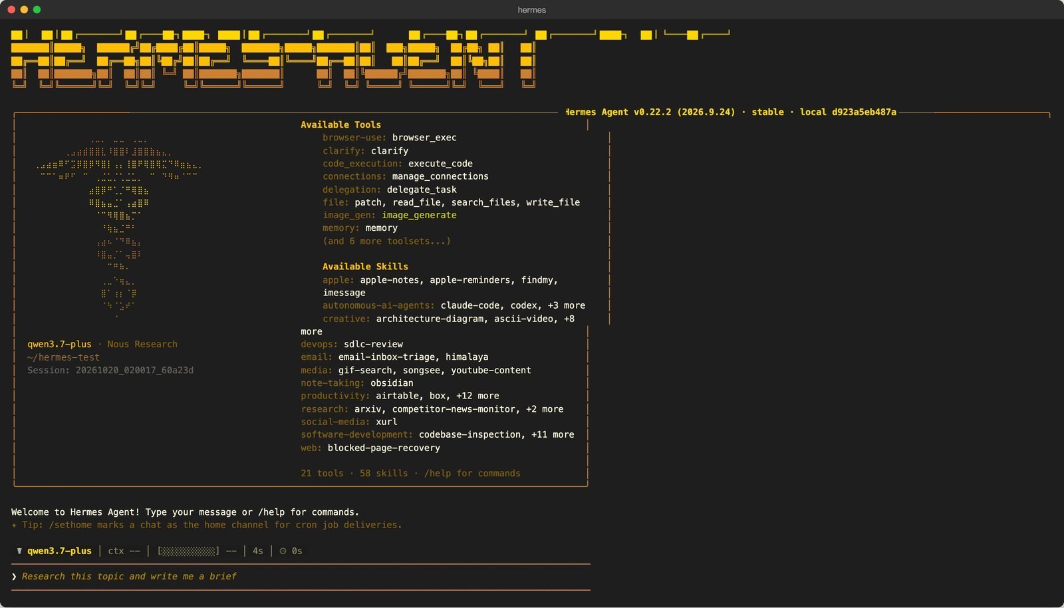Click the 'Available Tools' heading
1064x608 pixels.
340,124
